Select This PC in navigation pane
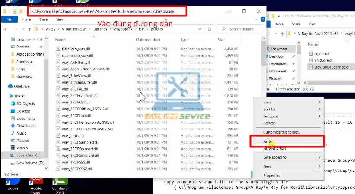The image size is (355, 194). point(20,96)
